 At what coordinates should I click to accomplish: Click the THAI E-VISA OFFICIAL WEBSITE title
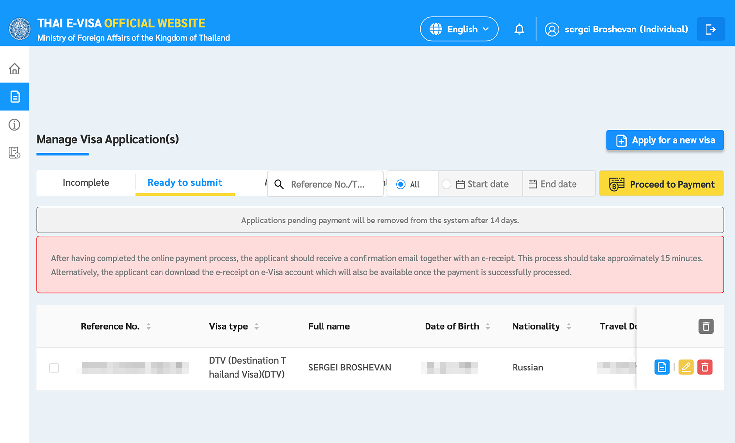tap(121, 23)
